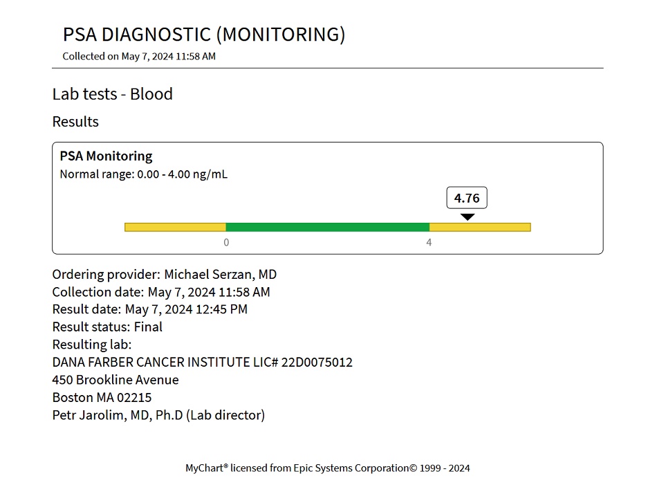Click the "0" scale label
The height and width of the screenshot is (485, 657).
pyautogui.click(x=226, y=243)
